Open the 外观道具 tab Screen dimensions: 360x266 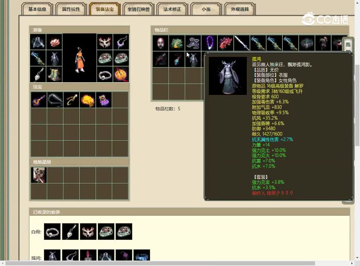click(240, 10)
